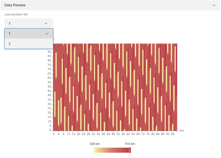
Task: Click the nm unit label beside x-axis
Action: click(182, 130)
